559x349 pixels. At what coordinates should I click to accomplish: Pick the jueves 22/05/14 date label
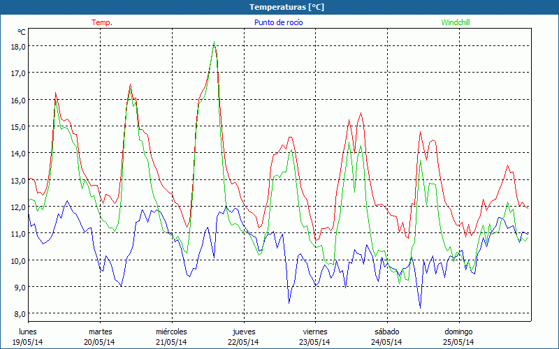click(244, 336)
